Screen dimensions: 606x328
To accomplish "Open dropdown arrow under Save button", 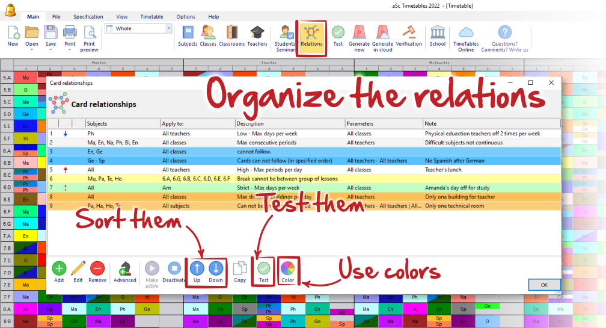I will coord(50,49).
